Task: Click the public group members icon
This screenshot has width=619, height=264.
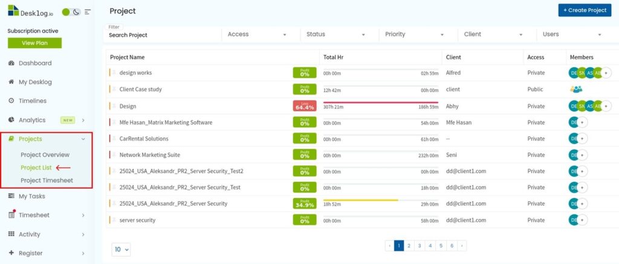Action: [576, 89]
